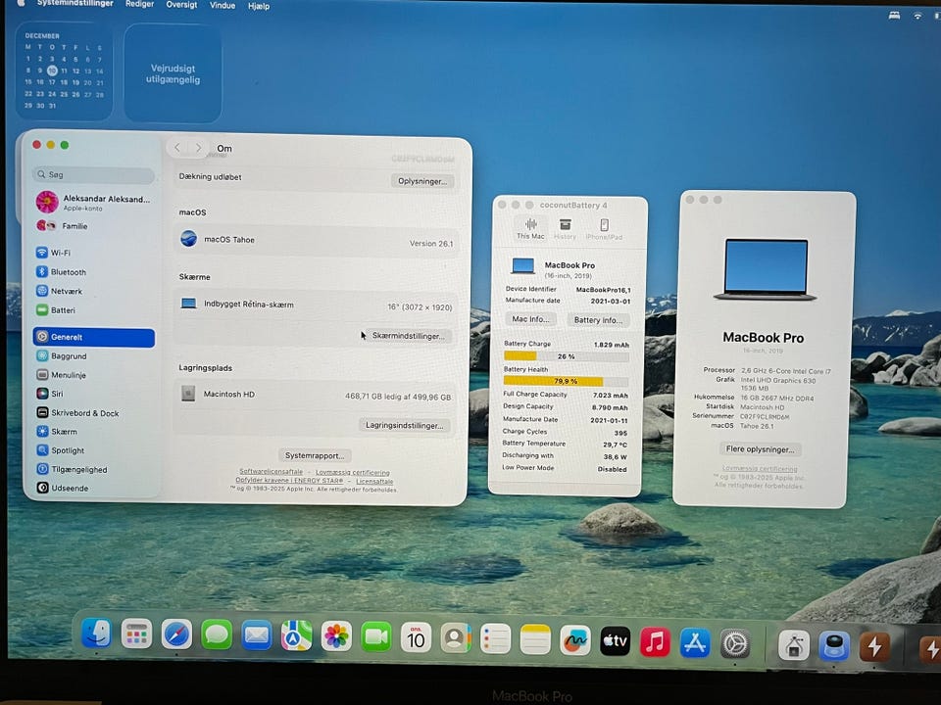Open the Systemindstillinger menu
This screenshot has width=941, height=705.
(x=75, y=3)
